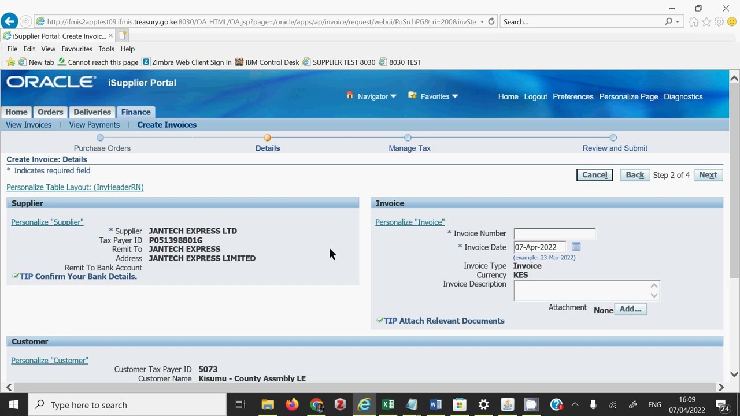Open search provider dropdown arrow
The height and width of the screenshot is (416, 740).
(x=678, y=22)
